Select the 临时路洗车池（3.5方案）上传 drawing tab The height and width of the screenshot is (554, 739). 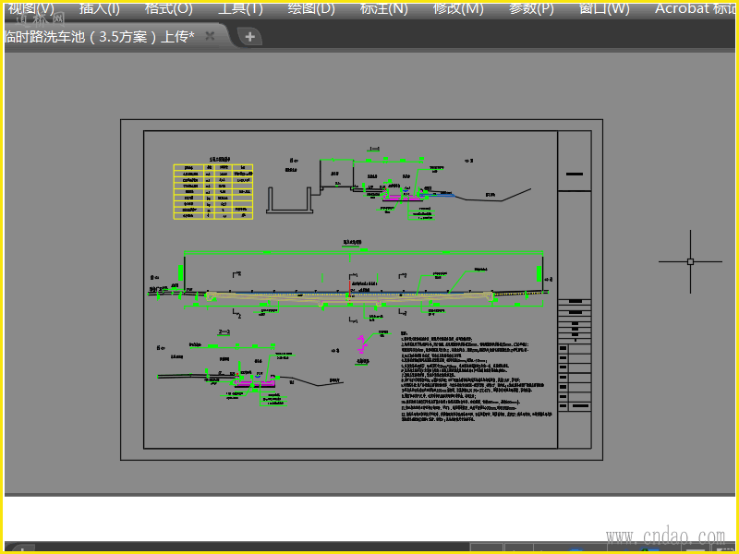[x=99, y=36]
